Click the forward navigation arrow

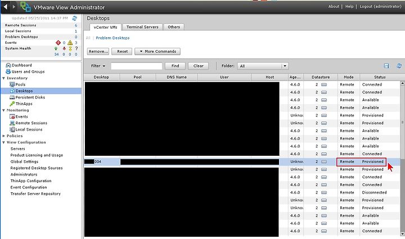point(14,7)
